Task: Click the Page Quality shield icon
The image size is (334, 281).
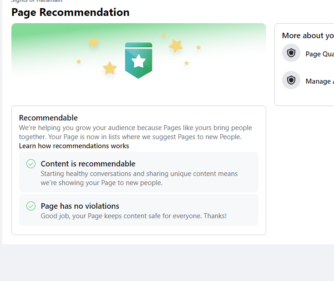Action: point(291,53)
